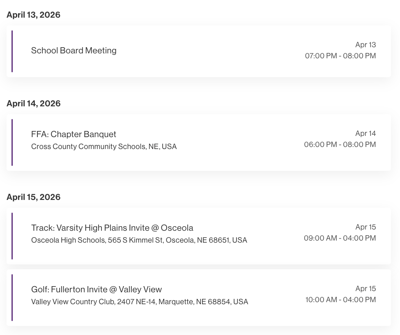Click the 10:00 AM - 04:00 PM time on golf event
The width and height of the screenshot is (400, 335).
click(x=340, y=300)
